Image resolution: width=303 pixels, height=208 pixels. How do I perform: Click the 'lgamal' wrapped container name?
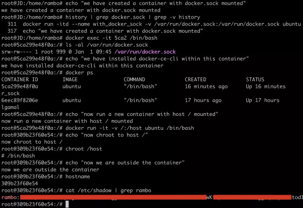point(10,107)
